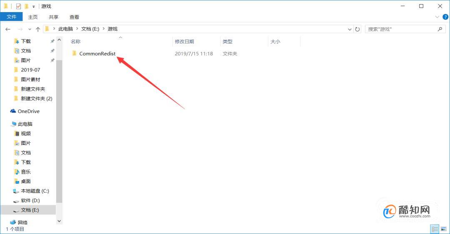This screenshot has width=450, height=234.
Task: Go up one folder level
Action: tap(38, 29)
